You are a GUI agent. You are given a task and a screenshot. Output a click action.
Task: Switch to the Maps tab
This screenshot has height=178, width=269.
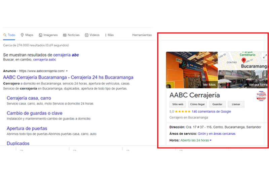pyautogui.click(x=27, y=35)
